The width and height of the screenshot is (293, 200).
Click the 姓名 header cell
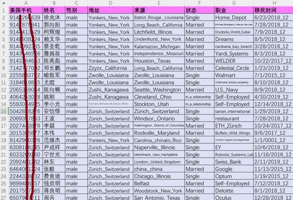coord(54,10)
